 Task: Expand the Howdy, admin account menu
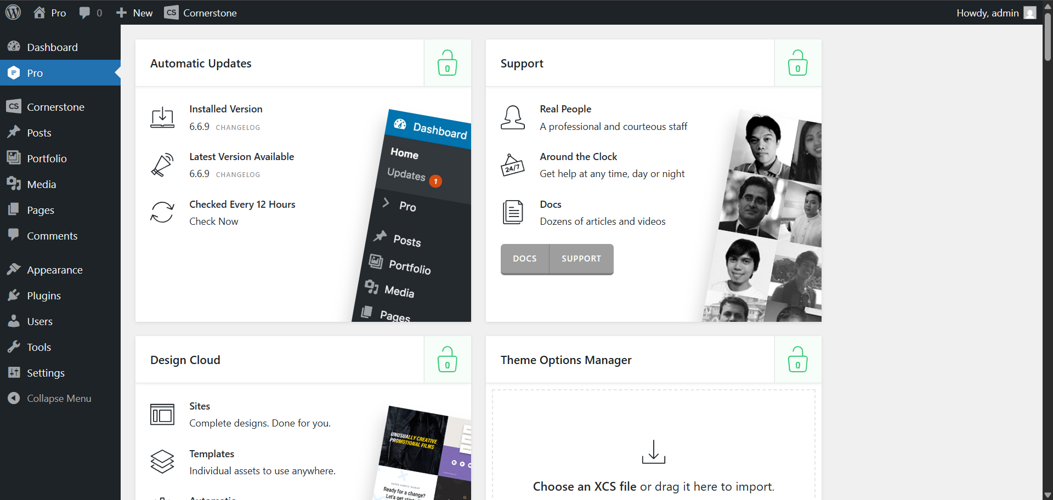point(987,13)
